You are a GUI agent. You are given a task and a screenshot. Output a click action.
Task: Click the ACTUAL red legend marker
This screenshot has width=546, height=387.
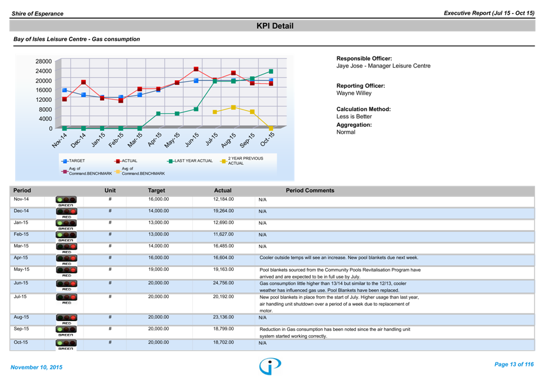(117, 161)
